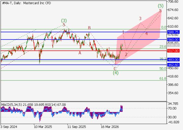The width and height of the screenshot is (183, 130).
Task: Click the chart title '#MA-T, Daily: Mastercard Inc CFD'
Action: point(26,3)
